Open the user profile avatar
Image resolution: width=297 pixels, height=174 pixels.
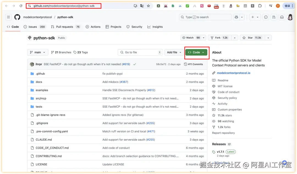[290, 17]
